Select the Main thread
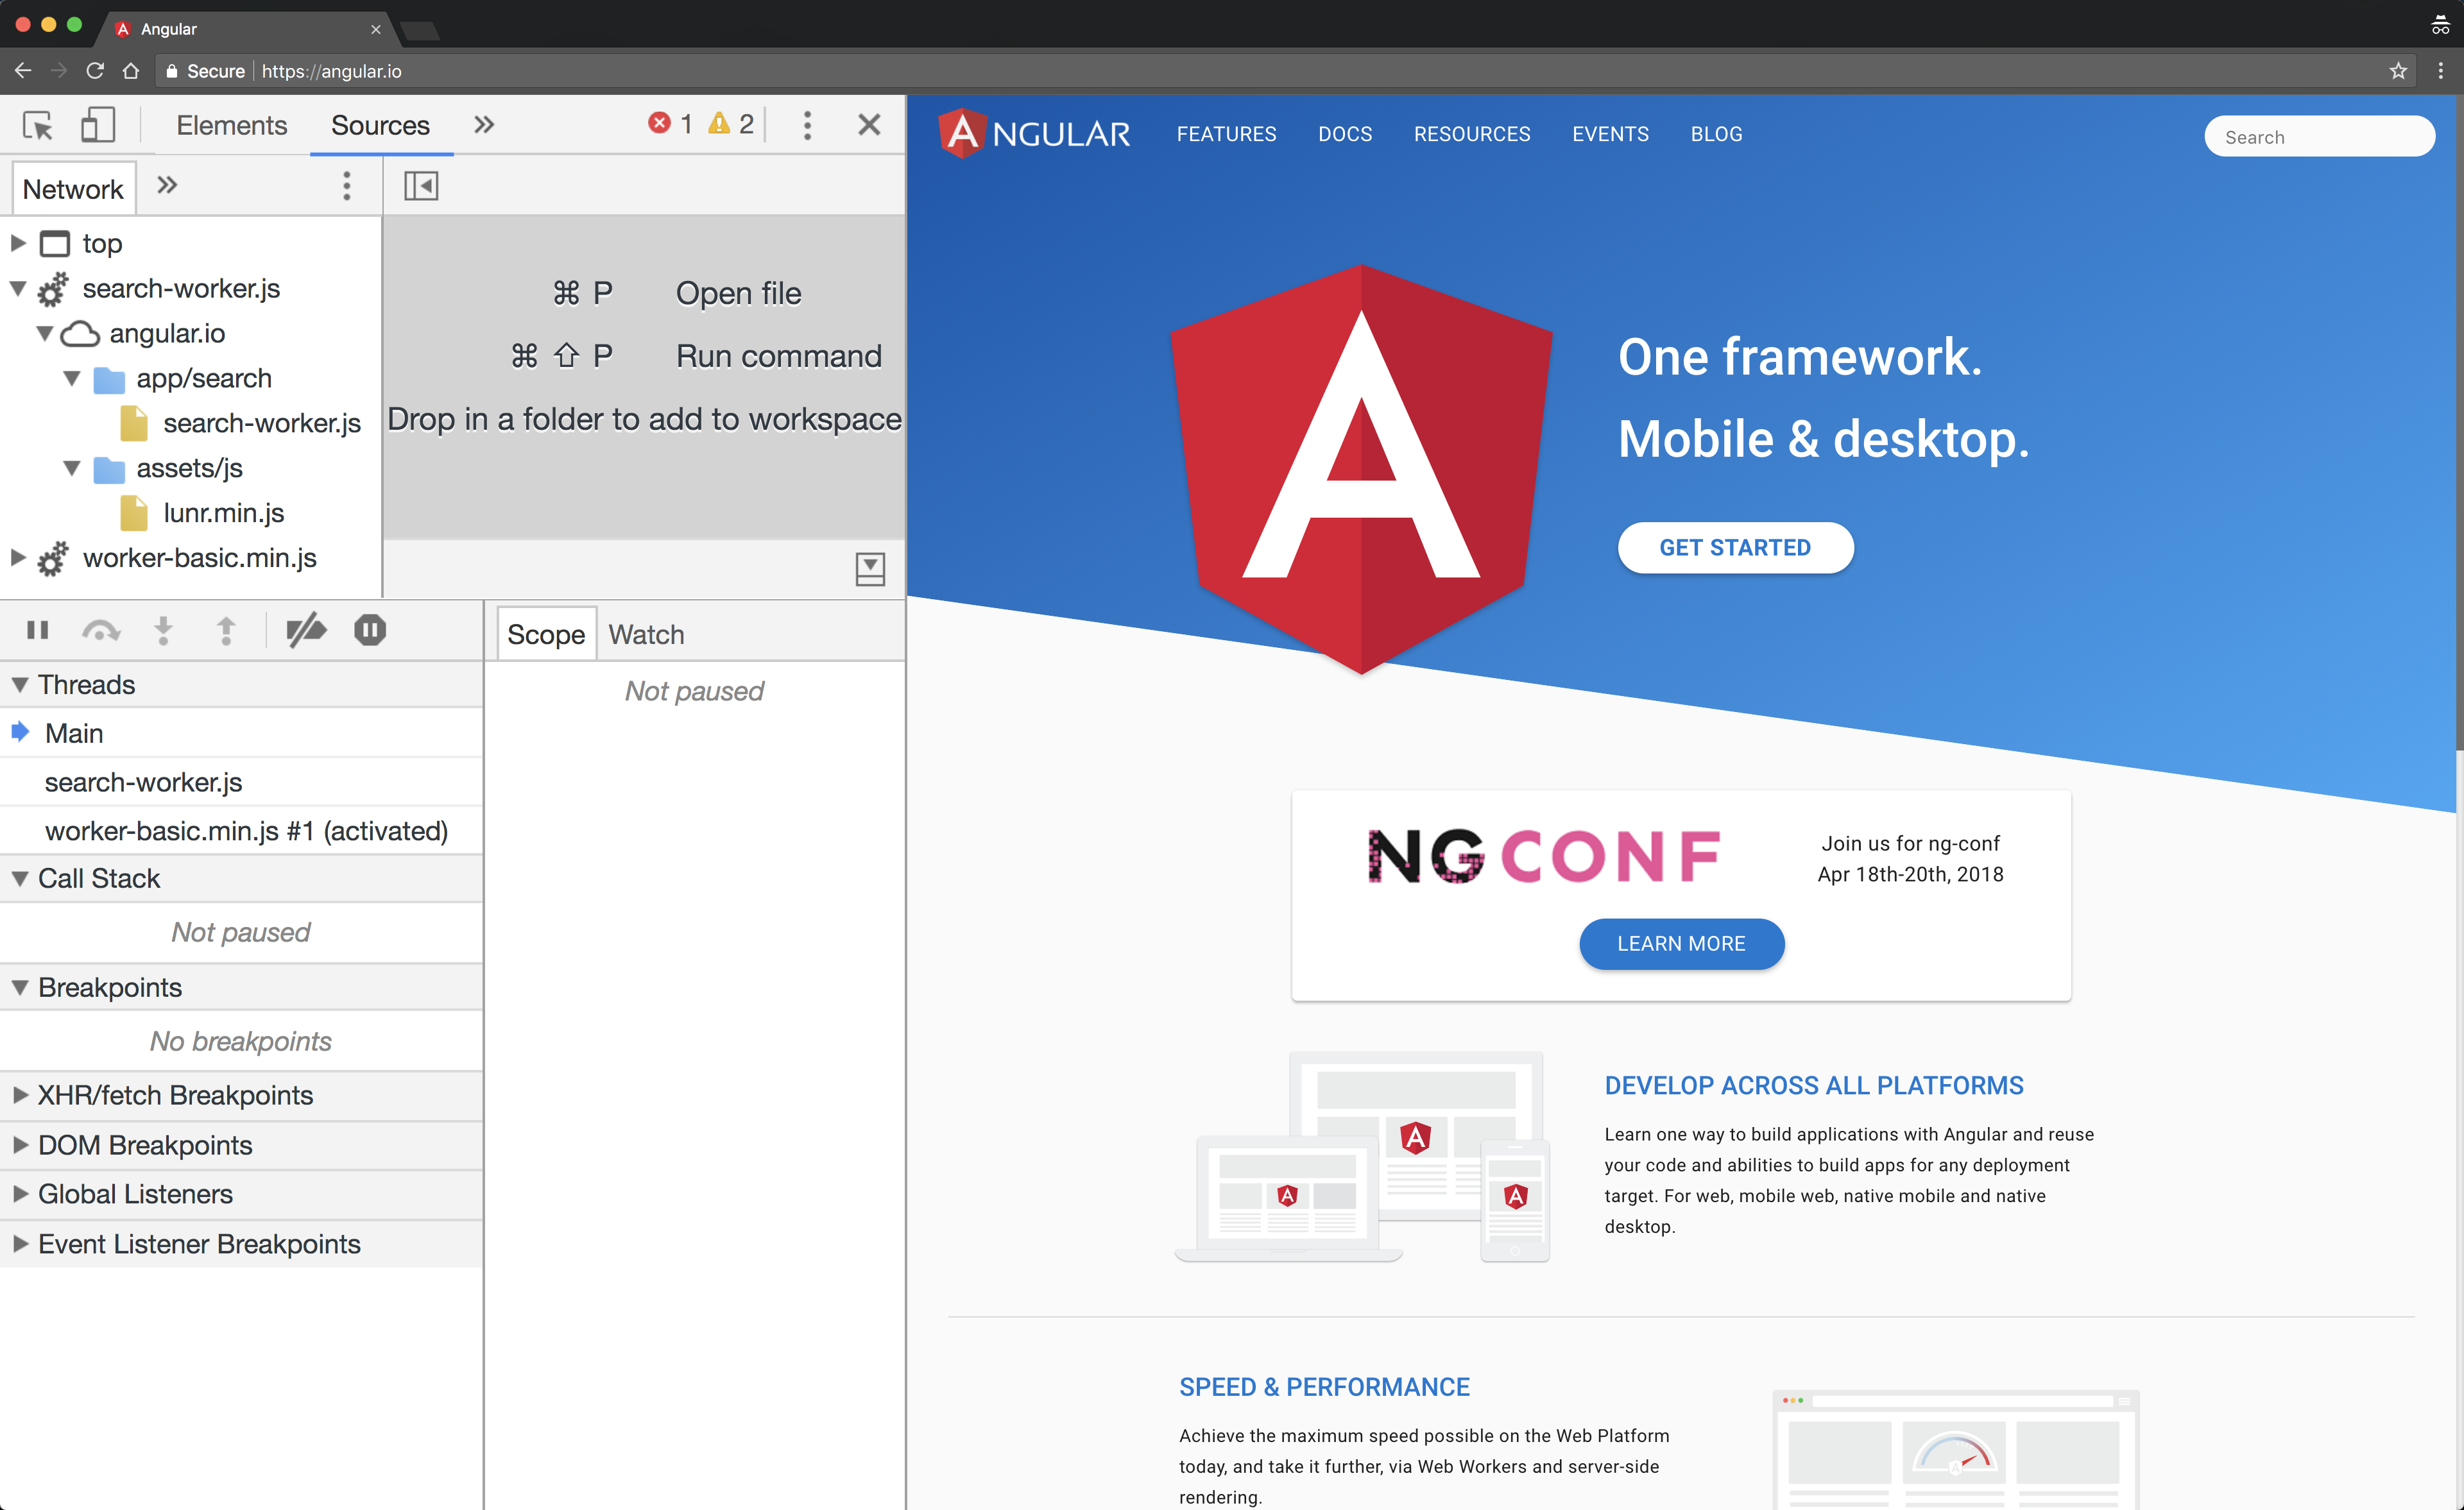 click(x=241, y=733)
